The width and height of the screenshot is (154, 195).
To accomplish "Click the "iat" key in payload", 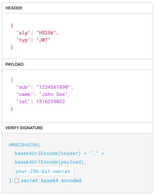I will pyautogui.click(x=23, y=101).
